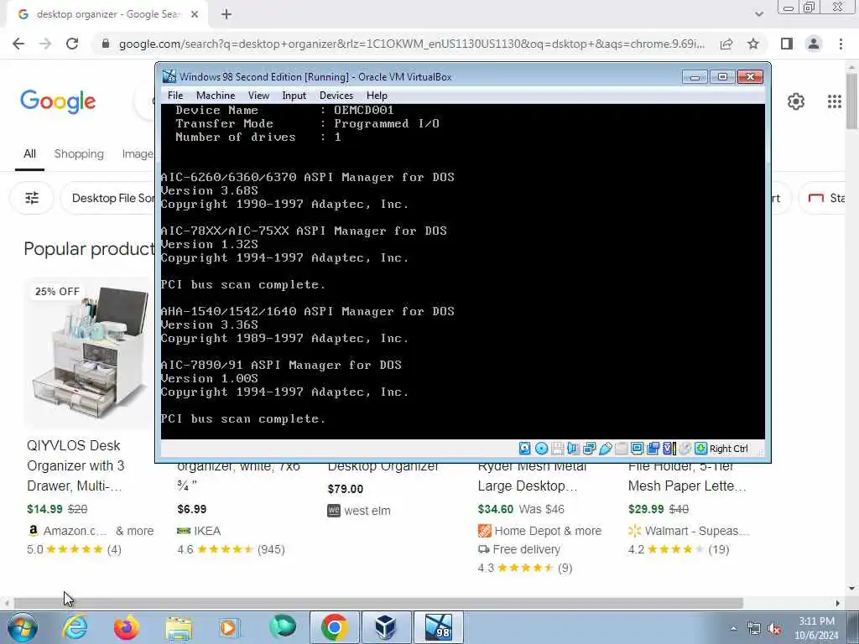Click the greyed shared folders icon in VirtualBox

[x=621, y=449]
